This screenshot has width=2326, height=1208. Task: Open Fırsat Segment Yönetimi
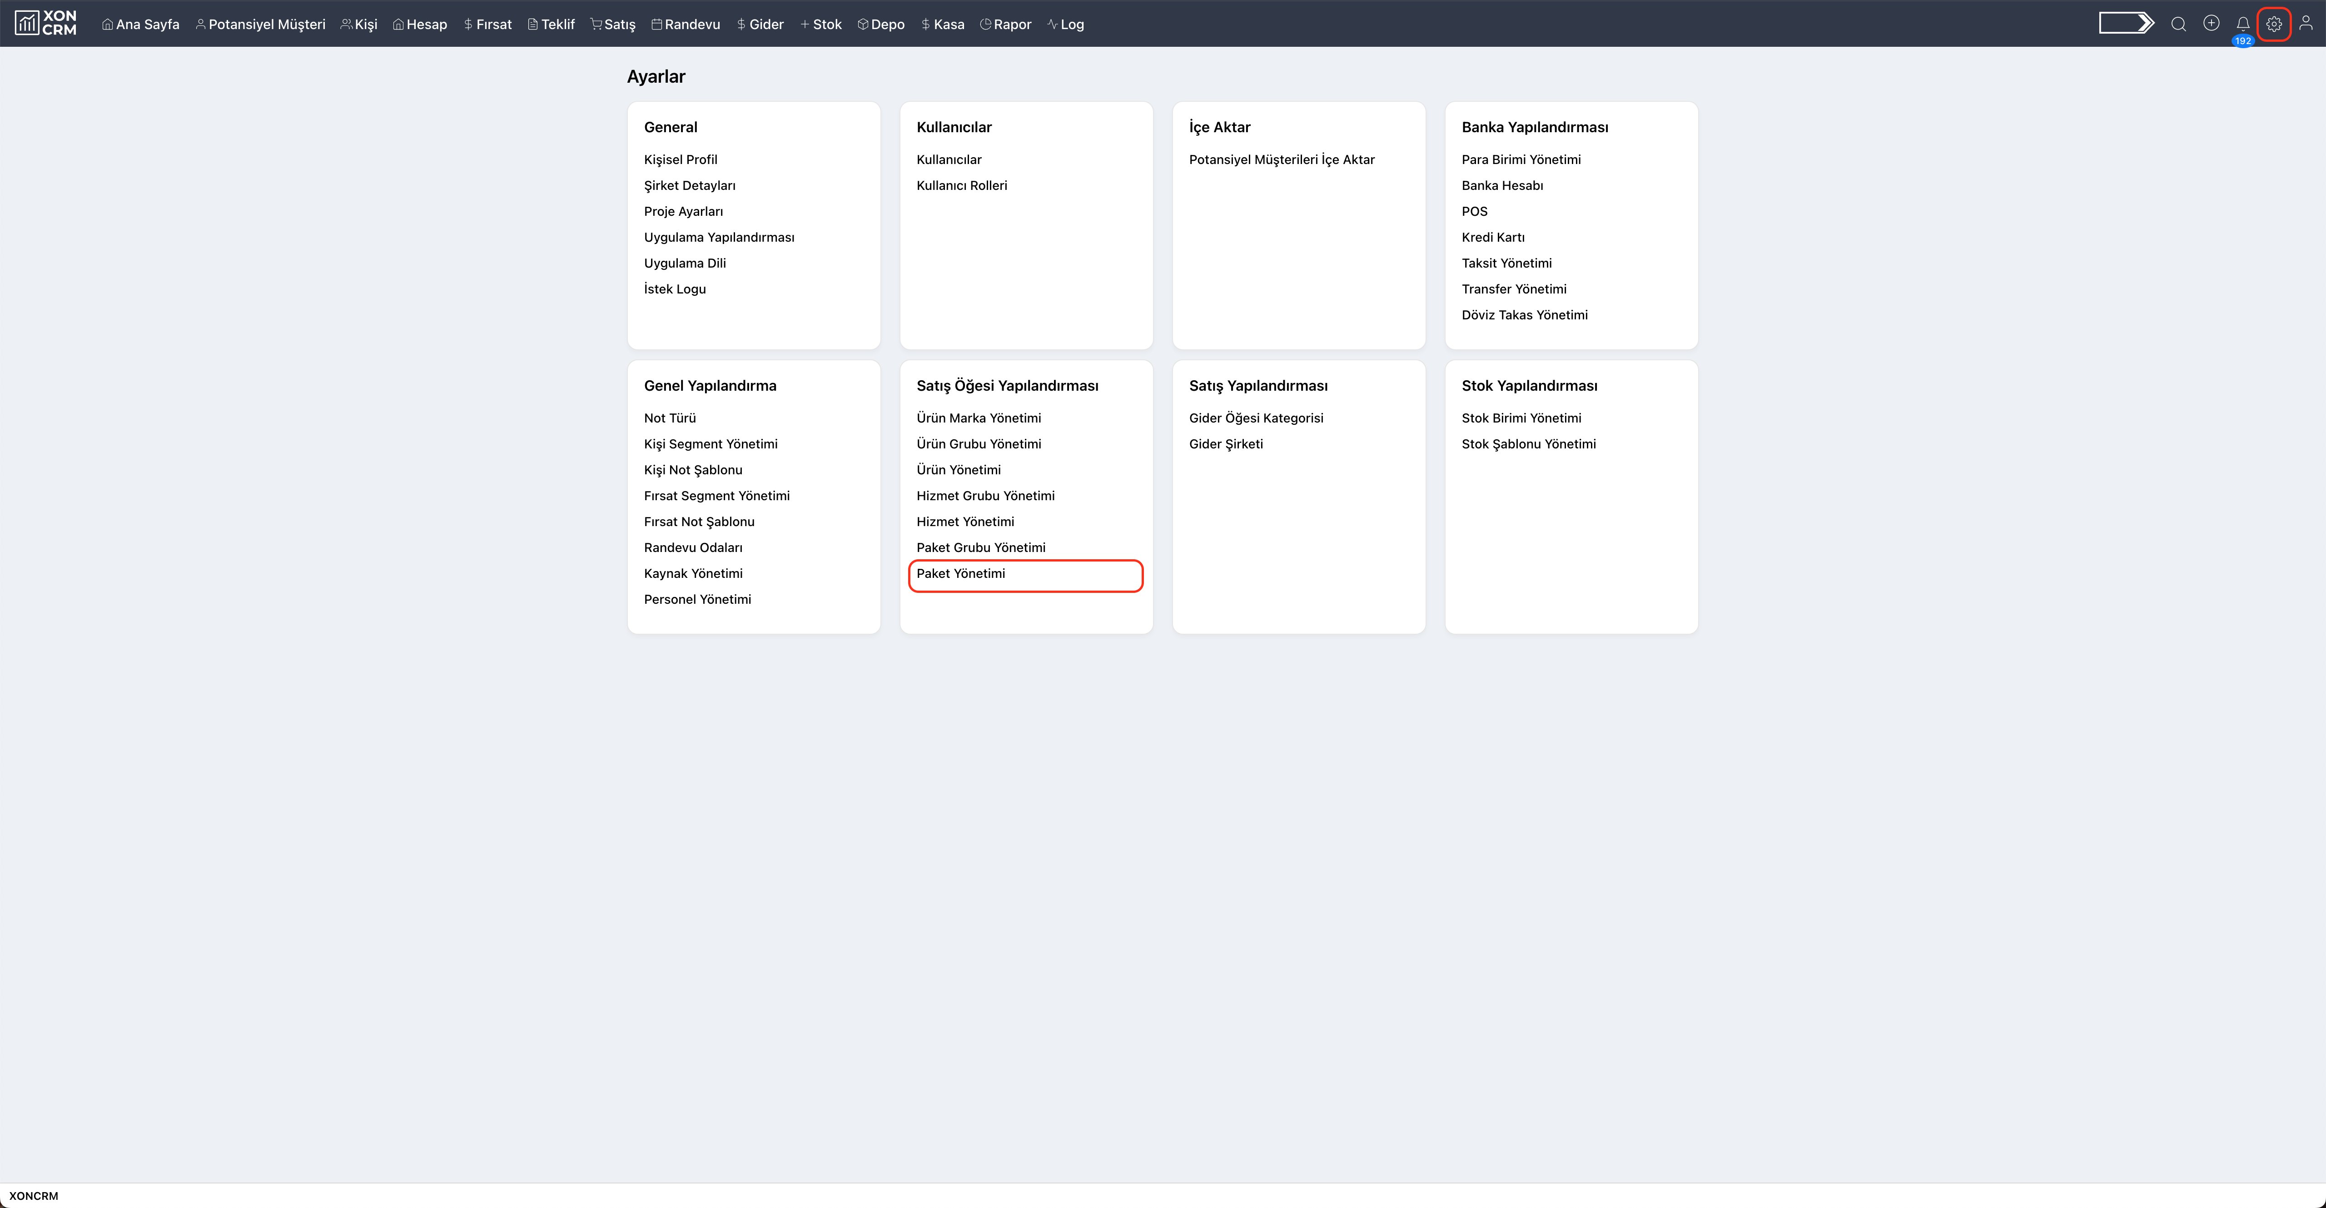717,496
